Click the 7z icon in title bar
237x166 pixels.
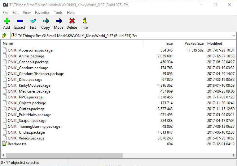5,5
